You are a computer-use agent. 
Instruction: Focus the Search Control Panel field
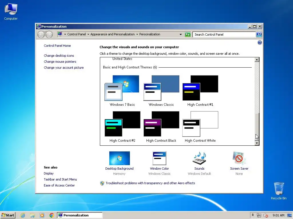click(x=224, y=35)
